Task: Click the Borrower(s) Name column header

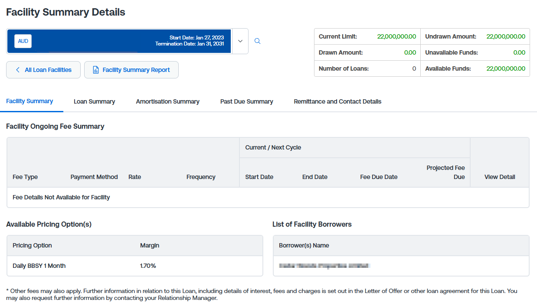Action: (x=304, y=245)
